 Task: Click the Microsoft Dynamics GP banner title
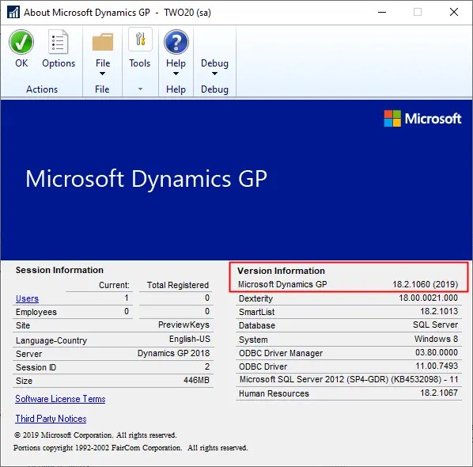coord(146,179)
